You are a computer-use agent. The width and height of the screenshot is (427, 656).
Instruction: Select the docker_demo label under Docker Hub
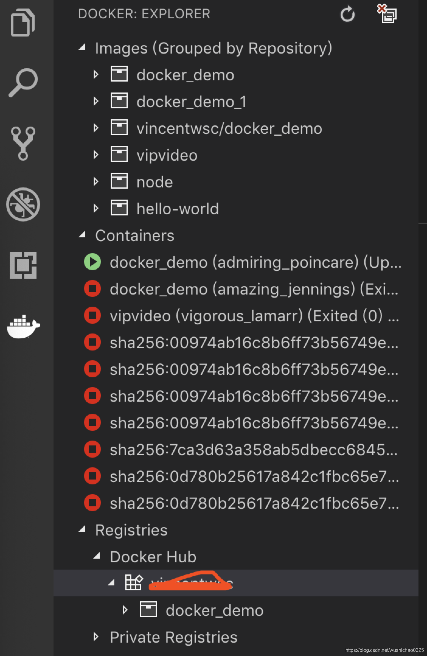pos(214,610)
